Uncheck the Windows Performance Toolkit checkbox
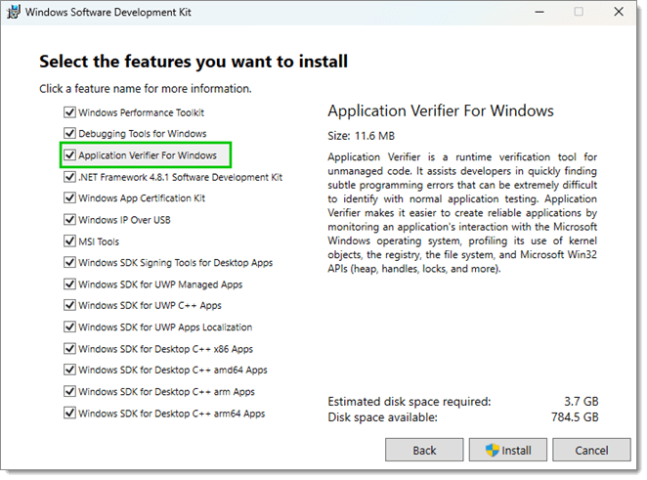 coord(69,112)
